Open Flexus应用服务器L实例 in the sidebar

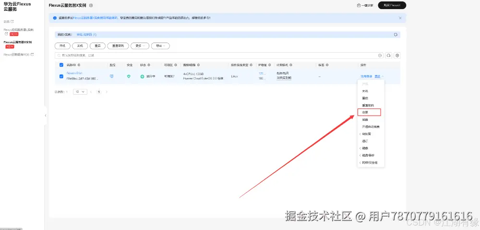(19, 30)
